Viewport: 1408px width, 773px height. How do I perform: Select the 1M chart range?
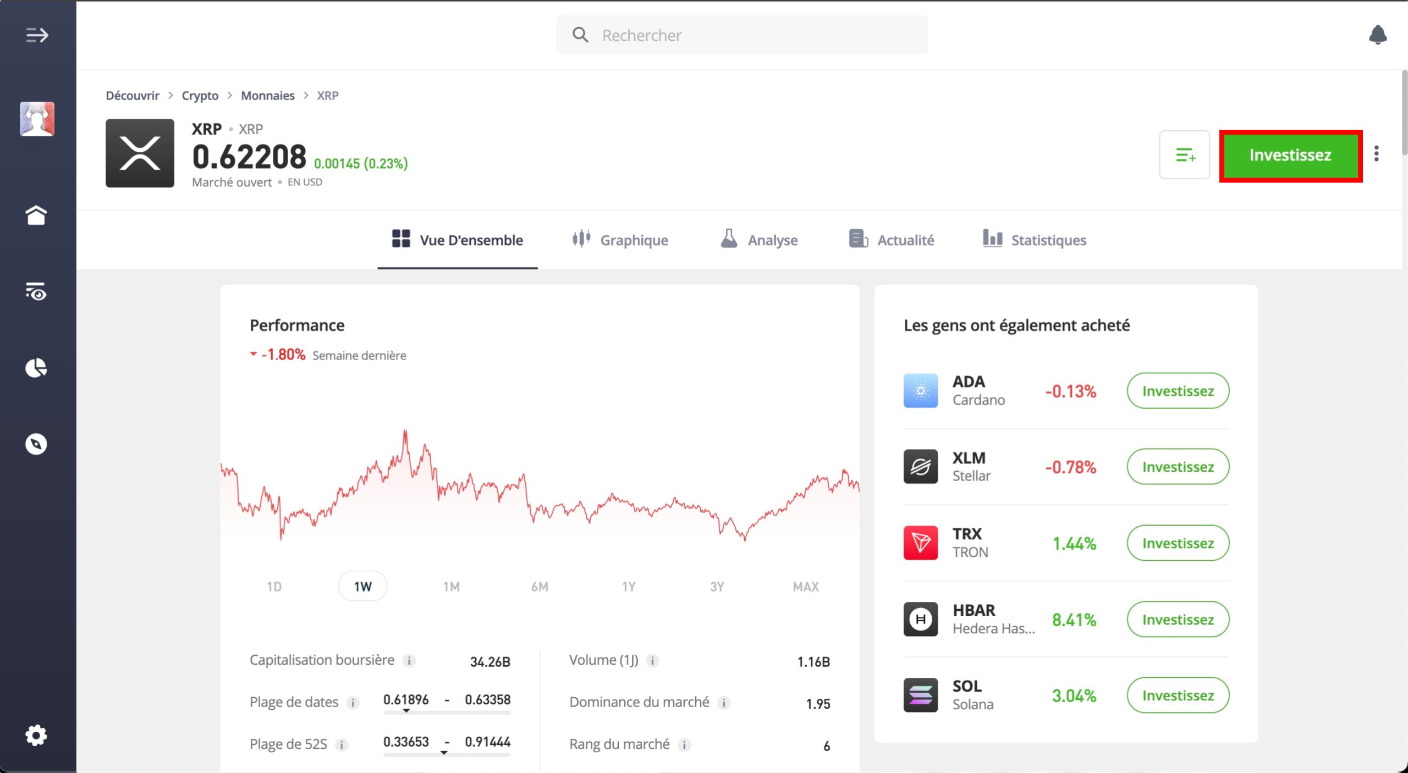point(451,587)
